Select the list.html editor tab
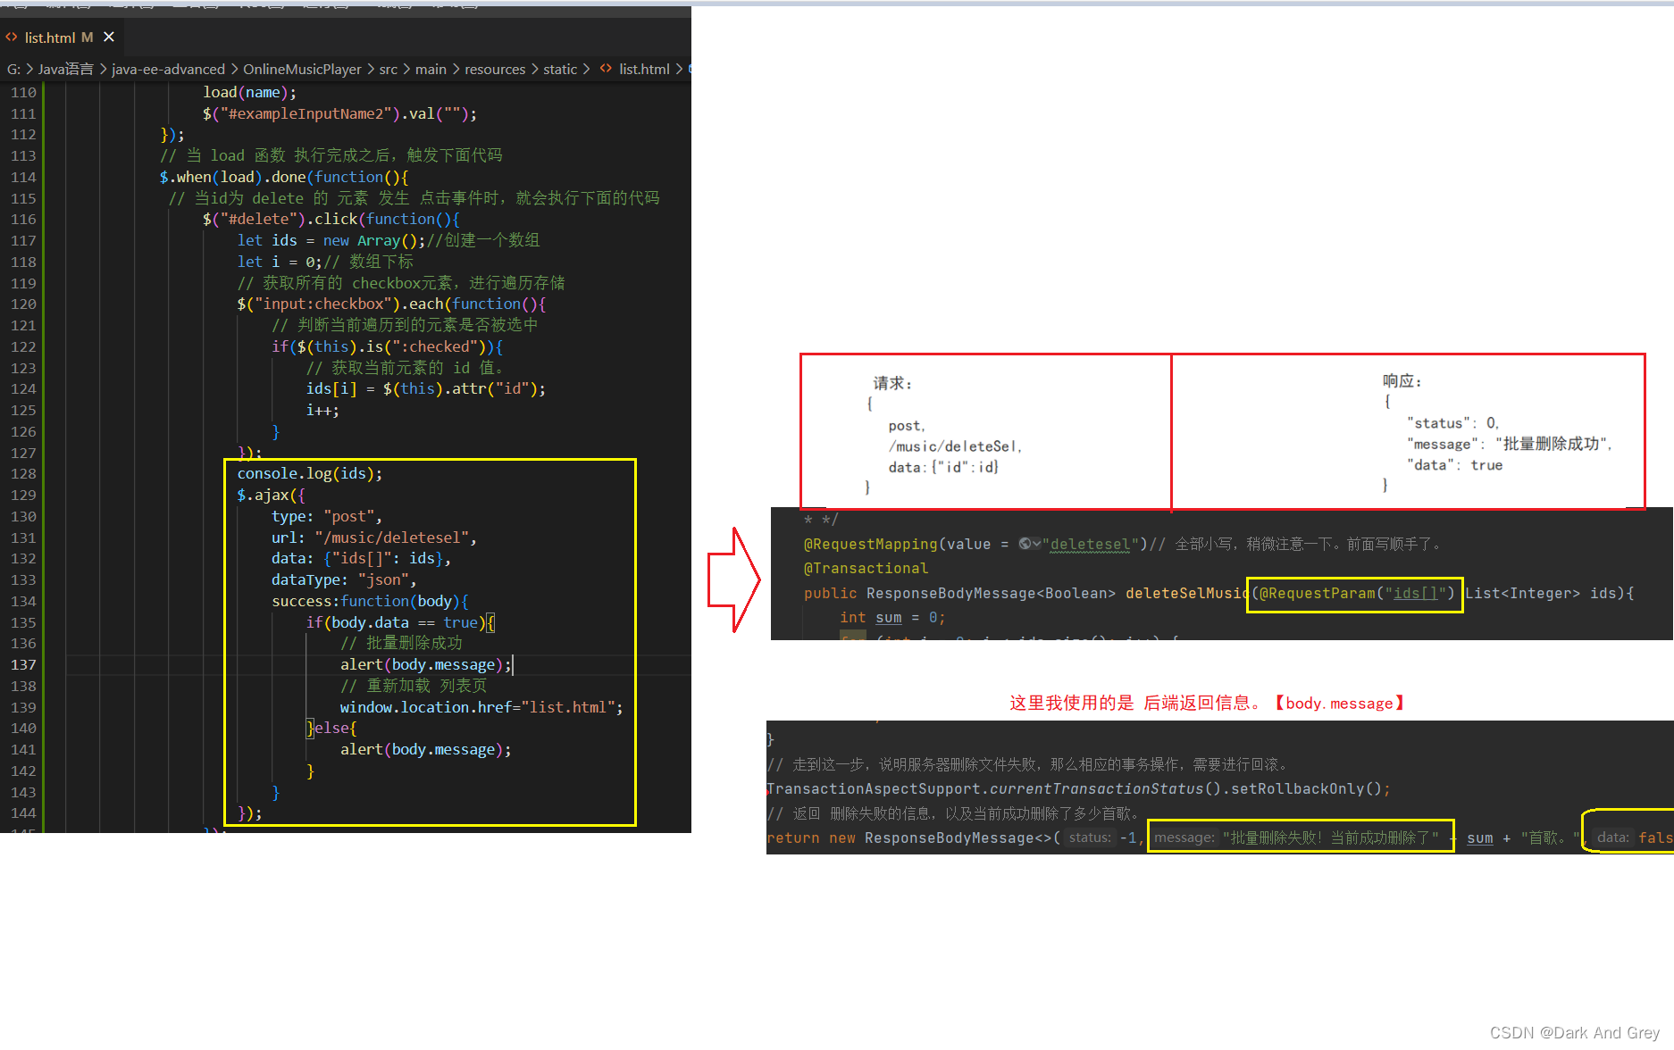The height and width of the screenshot is (1050, 1674). 61,37
